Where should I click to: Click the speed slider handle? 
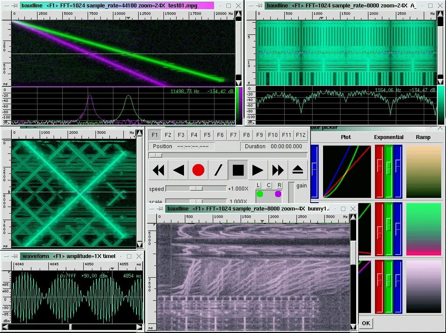click(196, 189)
